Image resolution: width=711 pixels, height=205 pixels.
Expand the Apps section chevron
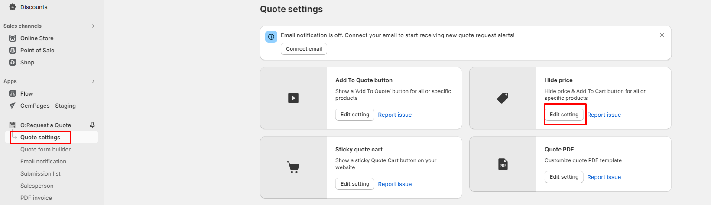(x=93, y=81)
